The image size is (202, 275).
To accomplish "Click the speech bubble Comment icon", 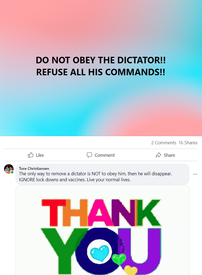I will (89, 155).
